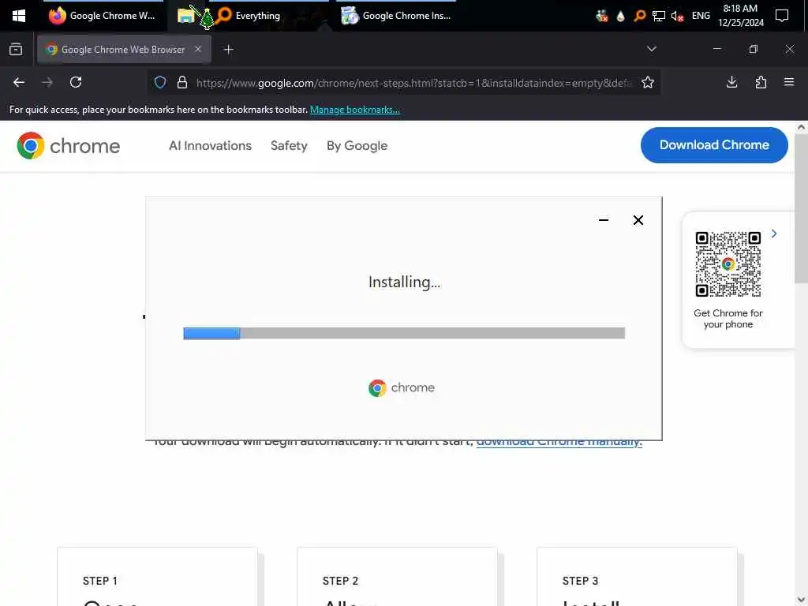Click the chrome logo in installer dialog
The height and width of the screenshot is (606, 808).
(x=402, y=387)
